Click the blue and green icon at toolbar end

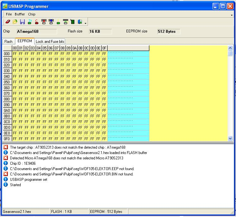coord(80,22)
